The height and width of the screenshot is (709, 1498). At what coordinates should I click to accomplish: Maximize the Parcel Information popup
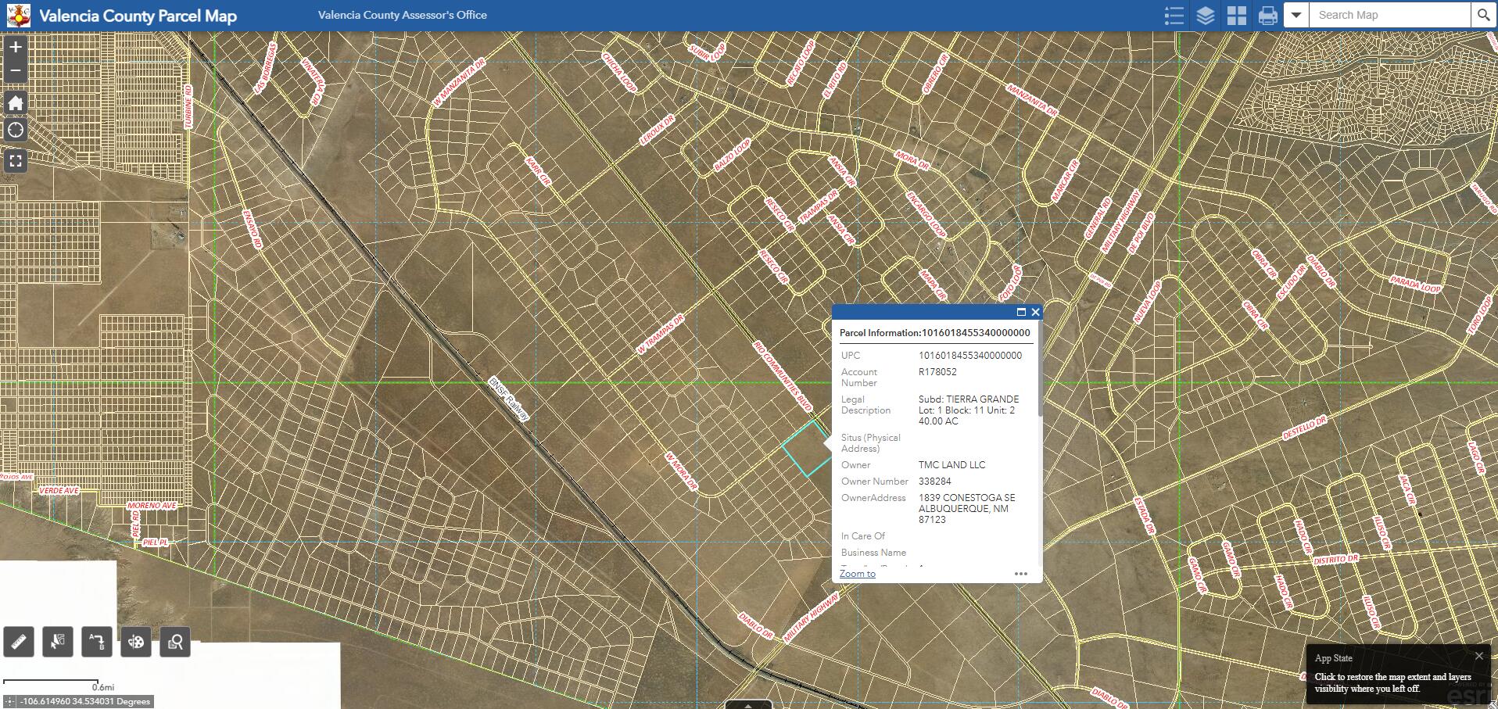tap(1020, 312)
